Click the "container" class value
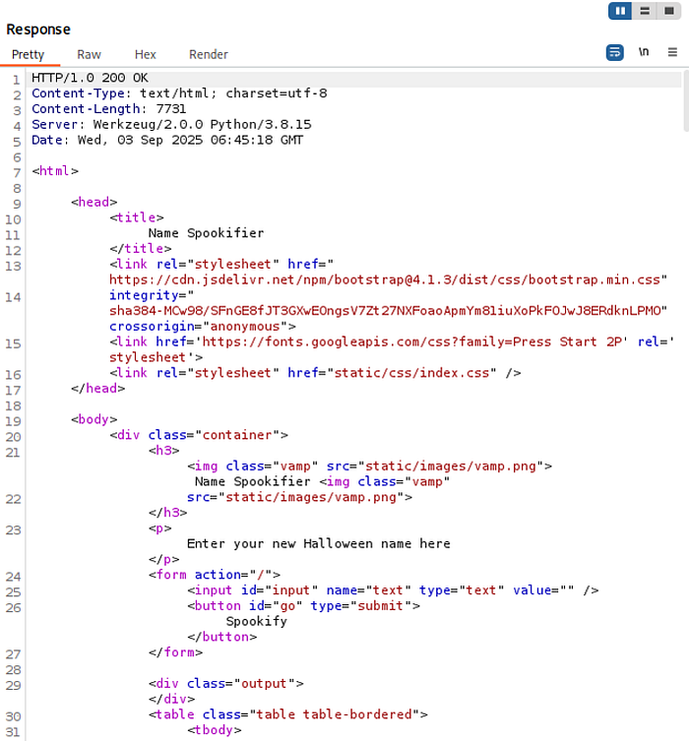This screenshot has height=741, width=689. pos(237,435)
